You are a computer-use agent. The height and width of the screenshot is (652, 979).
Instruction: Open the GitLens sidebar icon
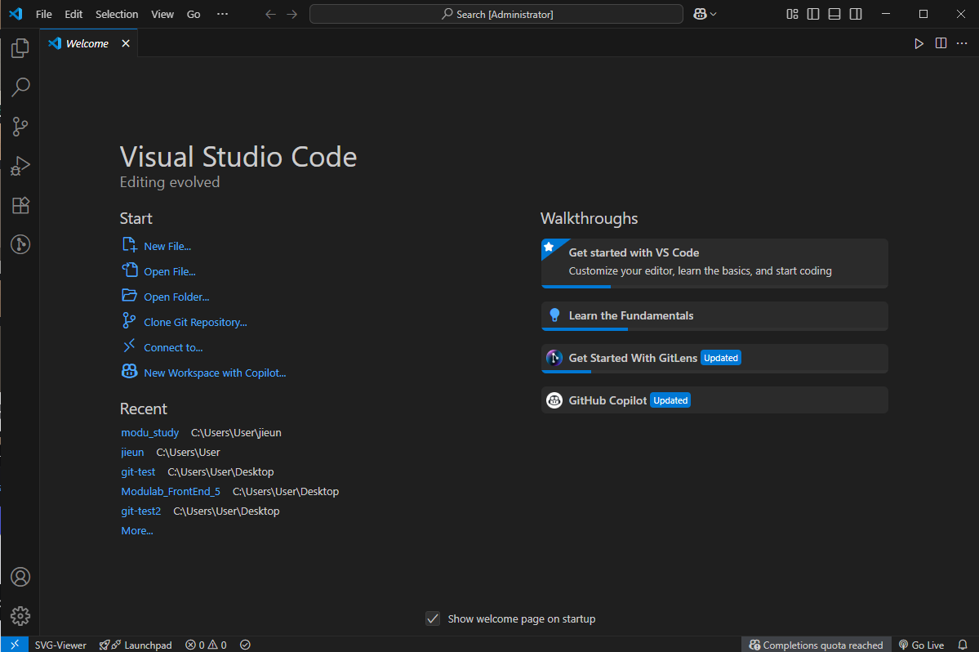[20, 243]
